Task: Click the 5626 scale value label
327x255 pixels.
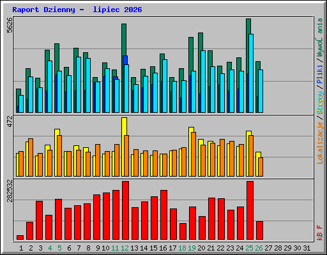Action: tap(10, 25)
